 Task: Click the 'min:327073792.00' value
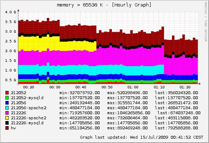coord(79,93)
